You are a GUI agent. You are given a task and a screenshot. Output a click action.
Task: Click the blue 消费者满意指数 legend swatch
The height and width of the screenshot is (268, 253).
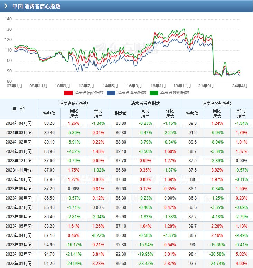tap(111, 93)
